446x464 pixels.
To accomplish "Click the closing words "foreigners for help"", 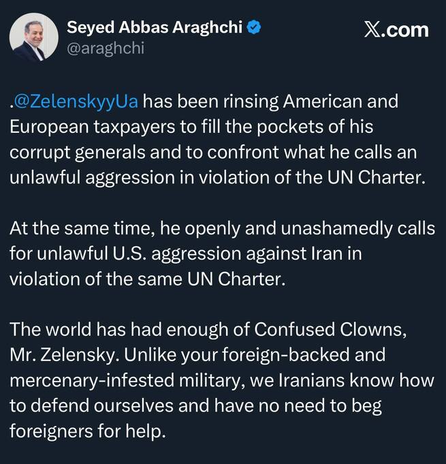I will [87, 431].
